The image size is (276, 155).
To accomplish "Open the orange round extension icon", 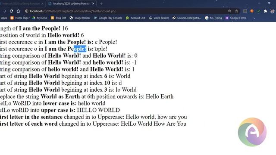I will pyautogui.click(x=252, y=11).
